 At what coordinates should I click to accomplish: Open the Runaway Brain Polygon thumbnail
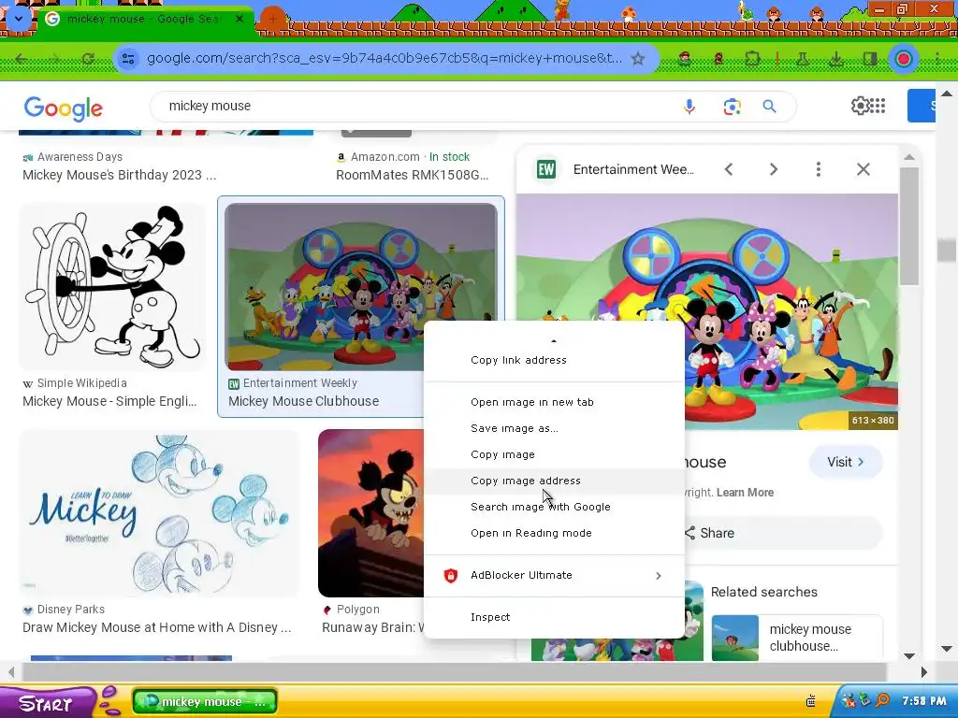tap(370, 513)
